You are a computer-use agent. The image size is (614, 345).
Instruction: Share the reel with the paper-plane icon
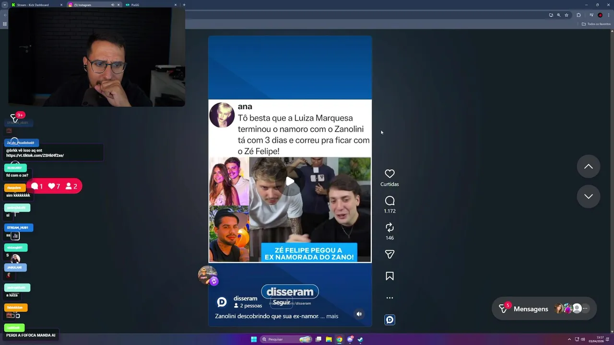390,254
